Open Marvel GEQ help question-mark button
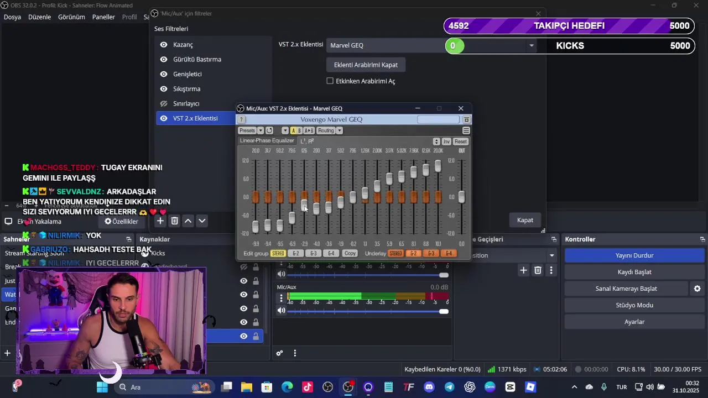Viewport: 708px width, 398px height. point(242,119)
